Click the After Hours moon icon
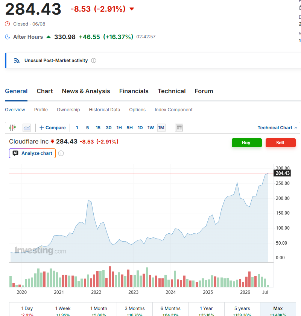Viewport: 301px width, 316px height. point(8,37)
